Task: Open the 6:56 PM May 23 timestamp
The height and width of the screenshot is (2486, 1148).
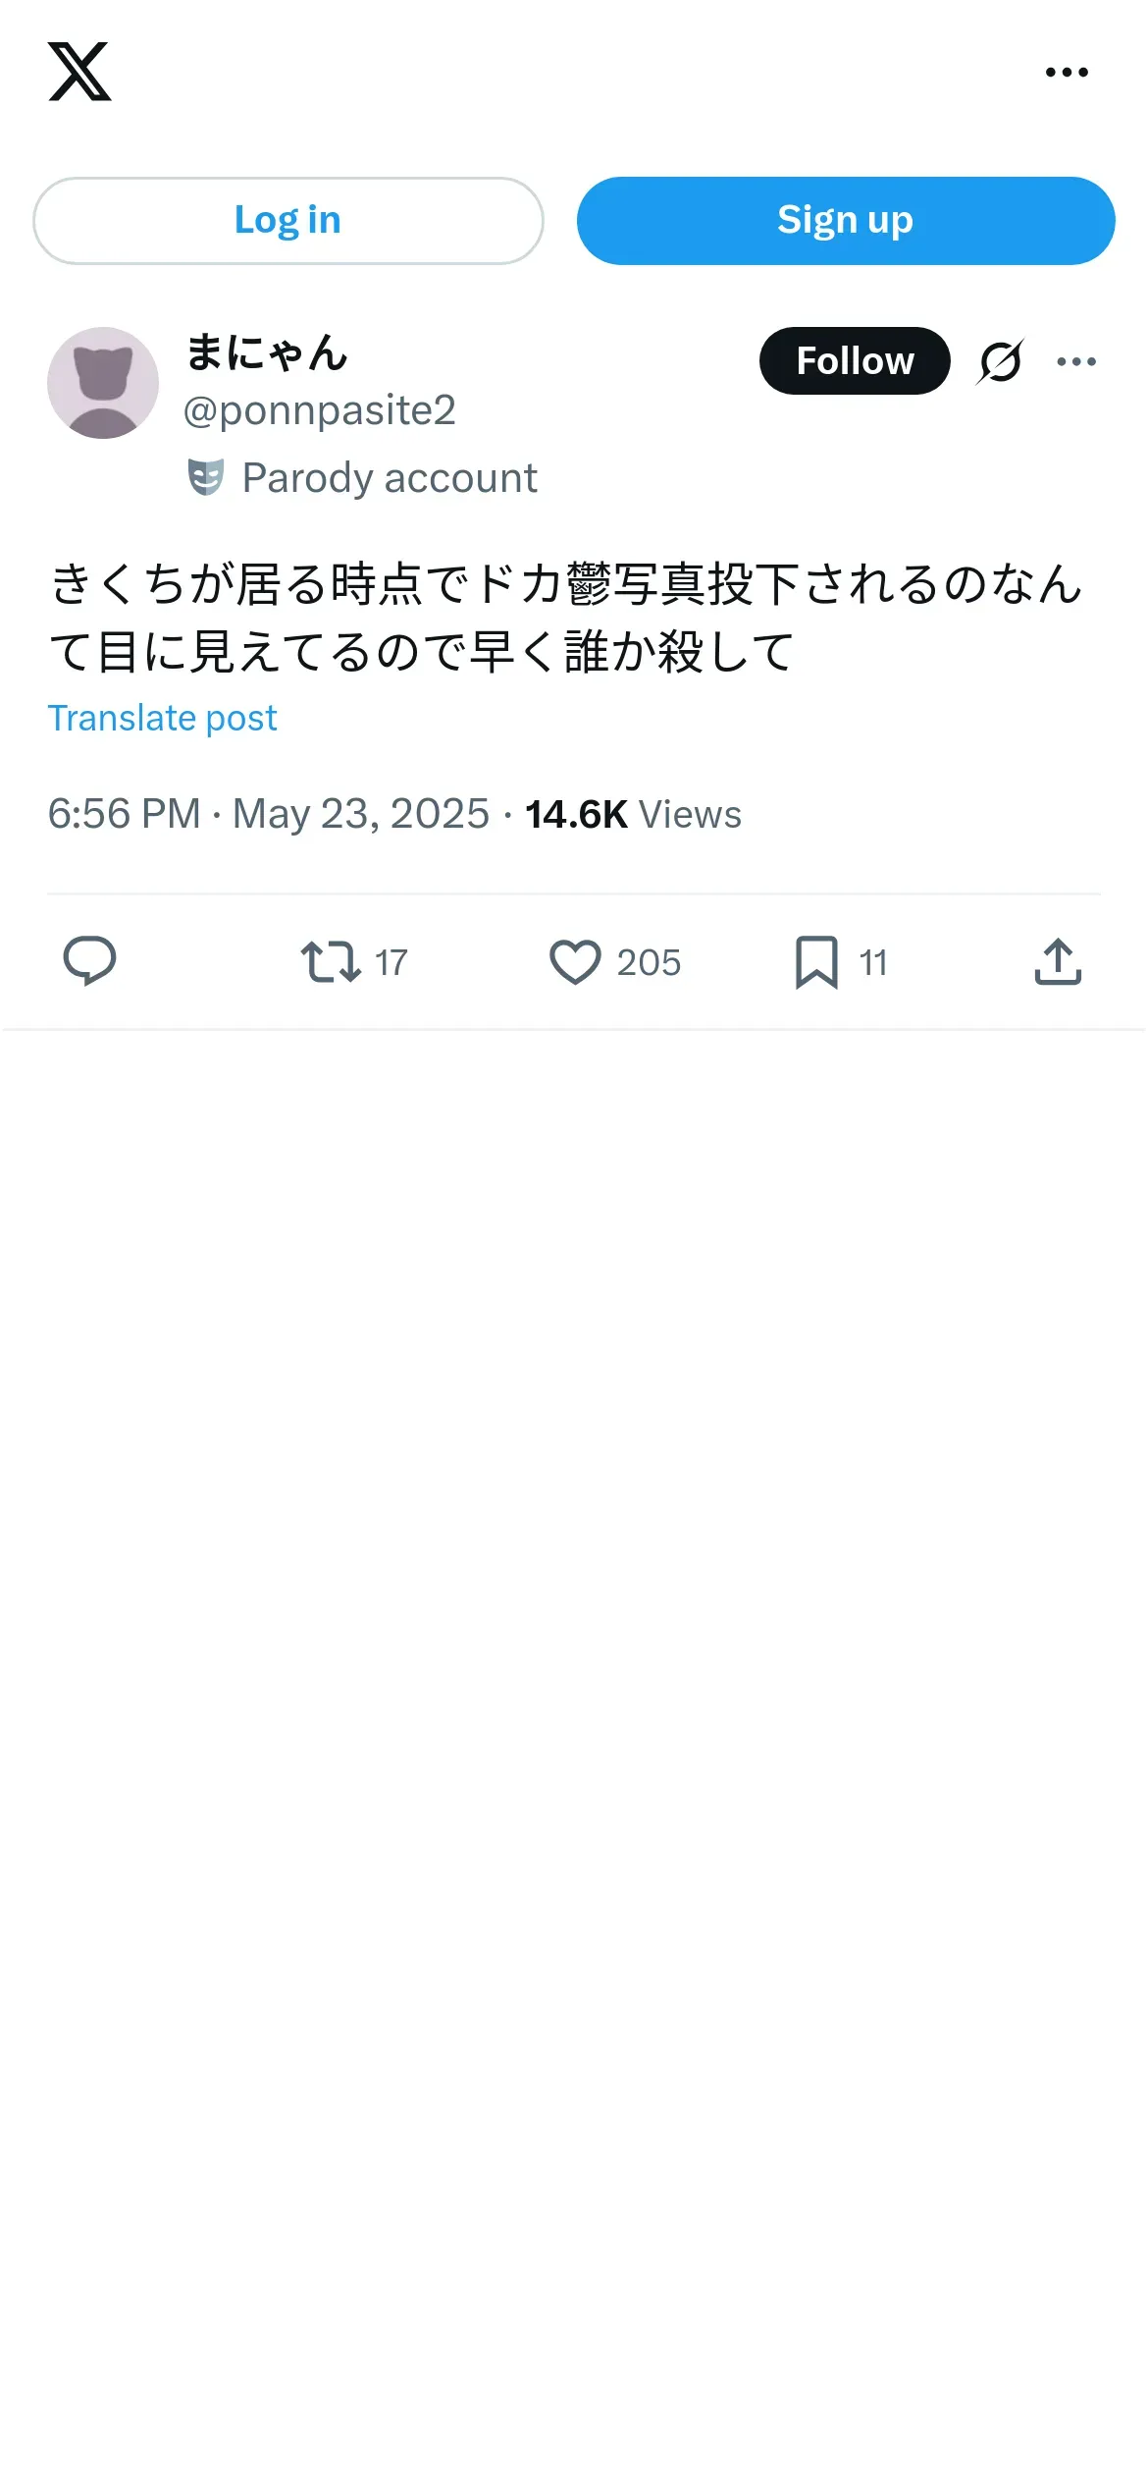Action: point(268,814)
